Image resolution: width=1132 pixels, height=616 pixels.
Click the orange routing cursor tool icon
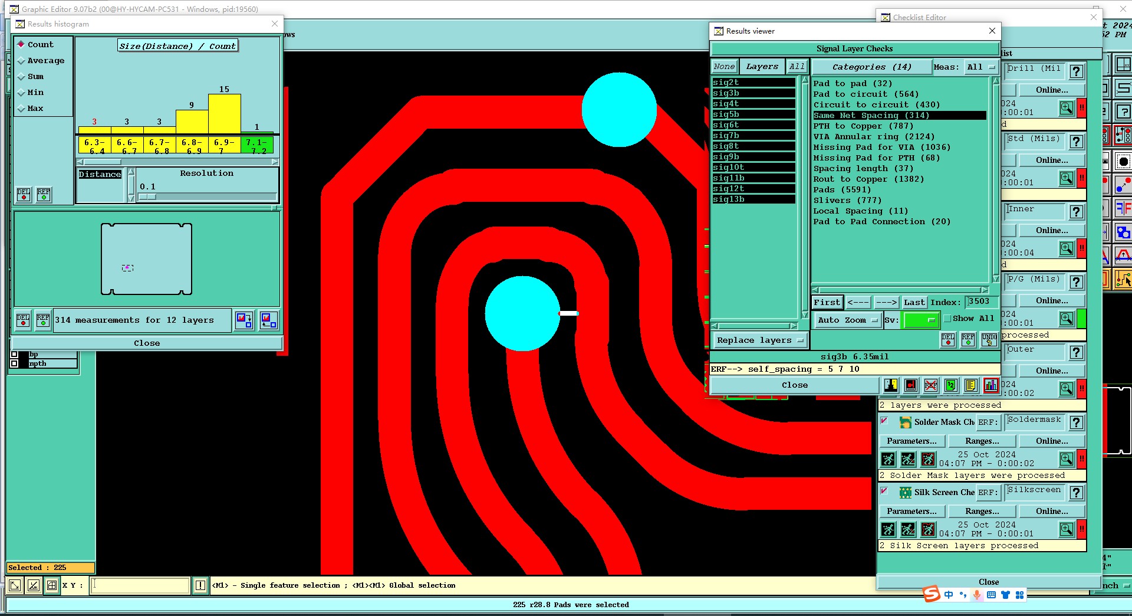point(1123,279)
